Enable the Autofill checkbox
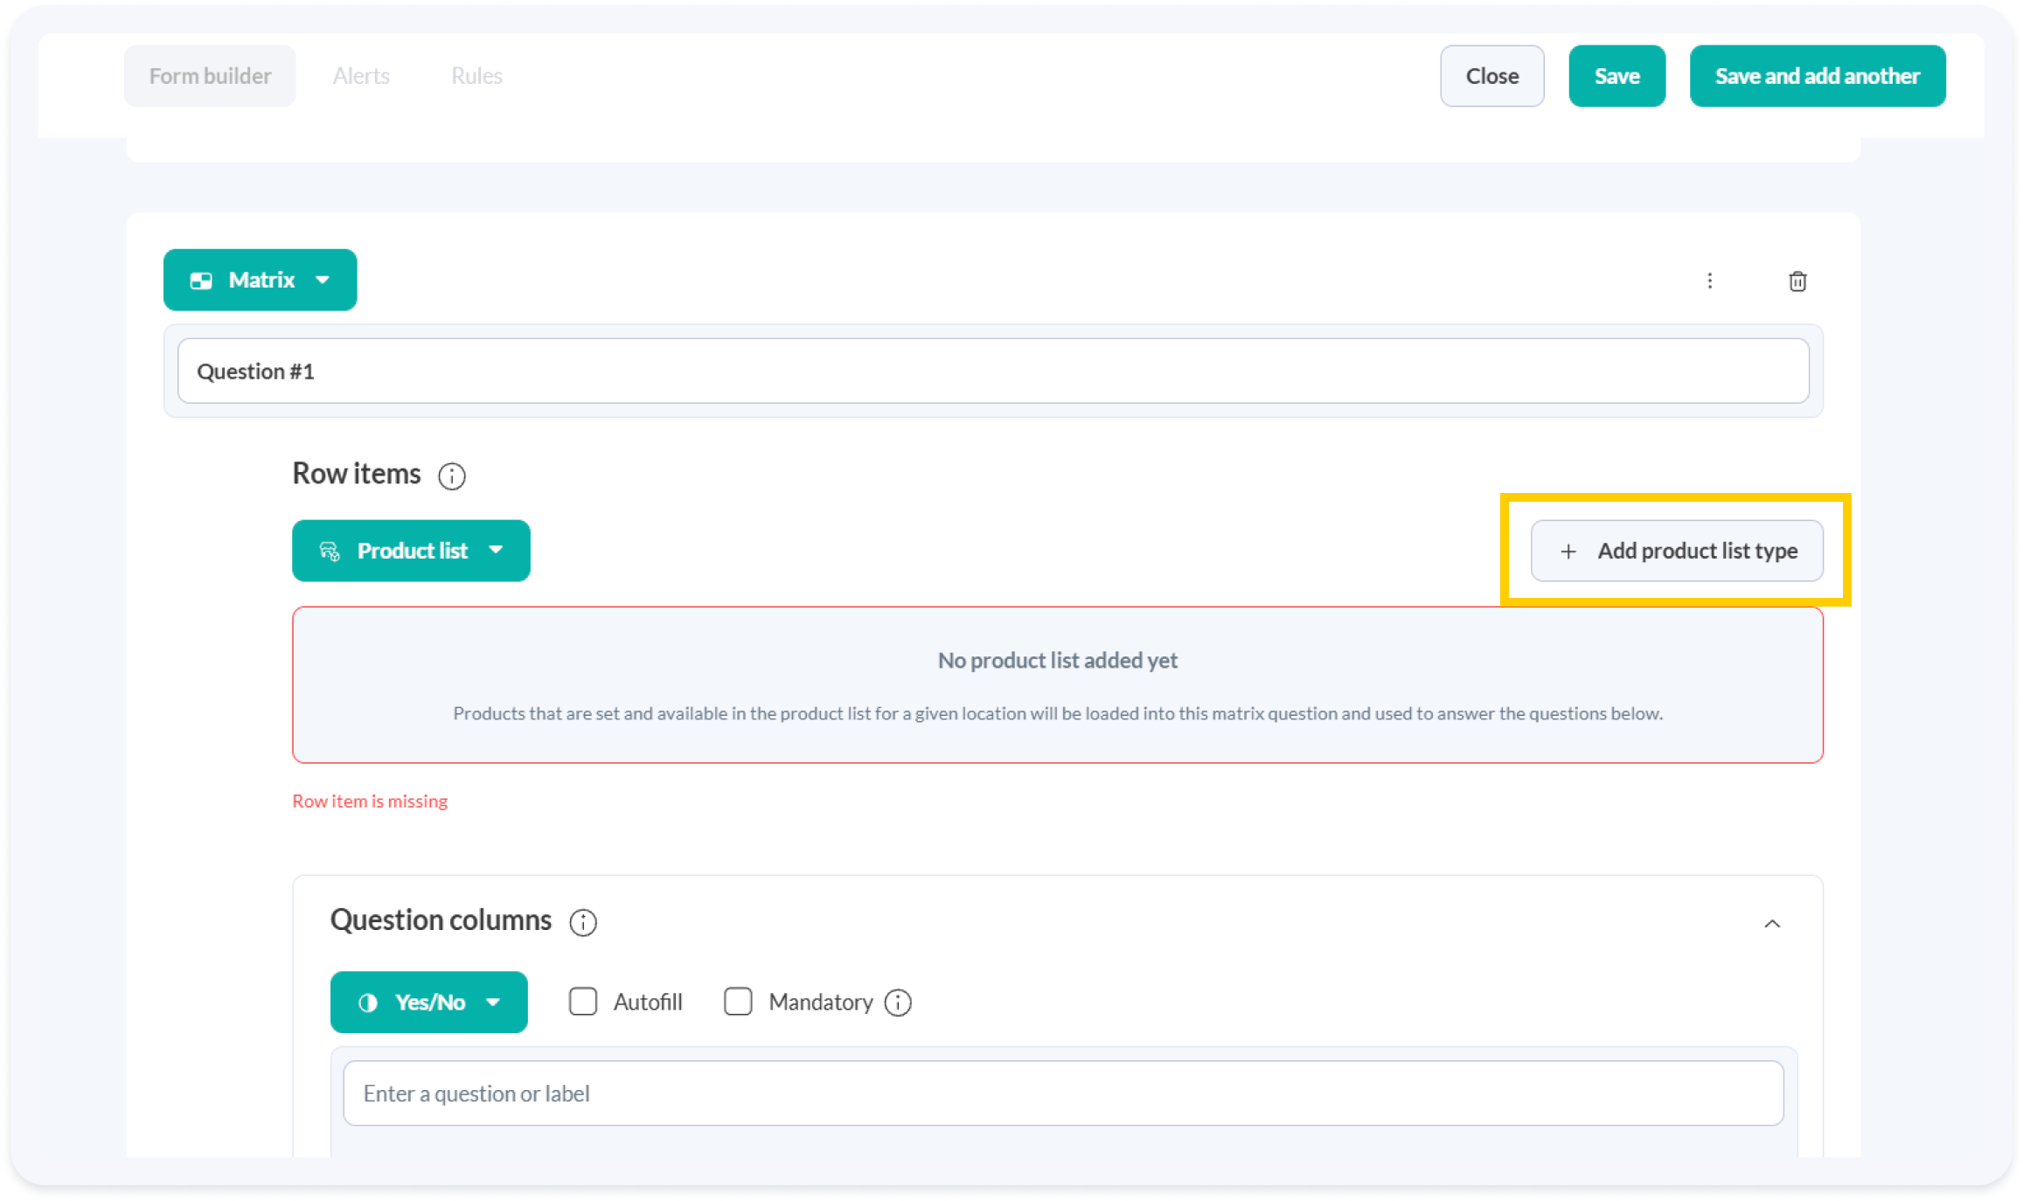 [x=583, y=1002]
